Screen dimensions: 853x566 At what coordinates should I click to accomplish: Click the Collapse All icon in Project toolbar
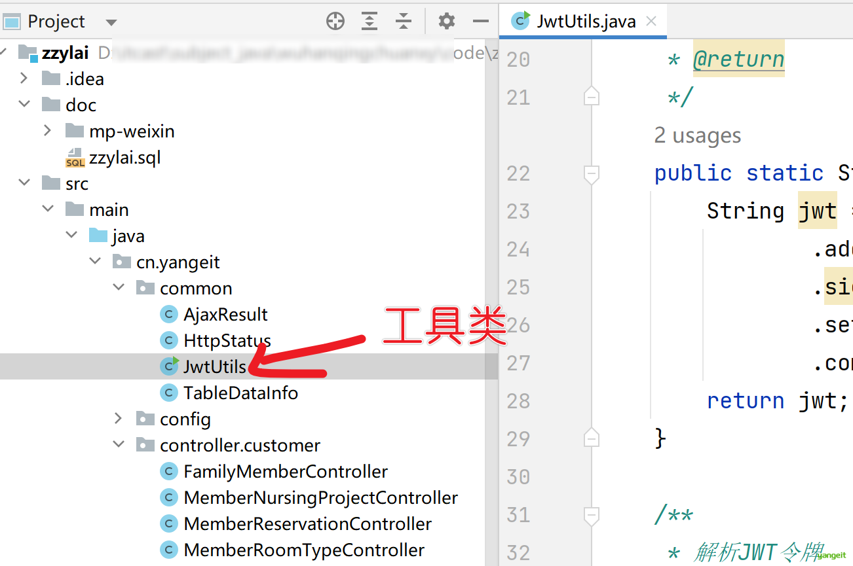click(404, 22)
